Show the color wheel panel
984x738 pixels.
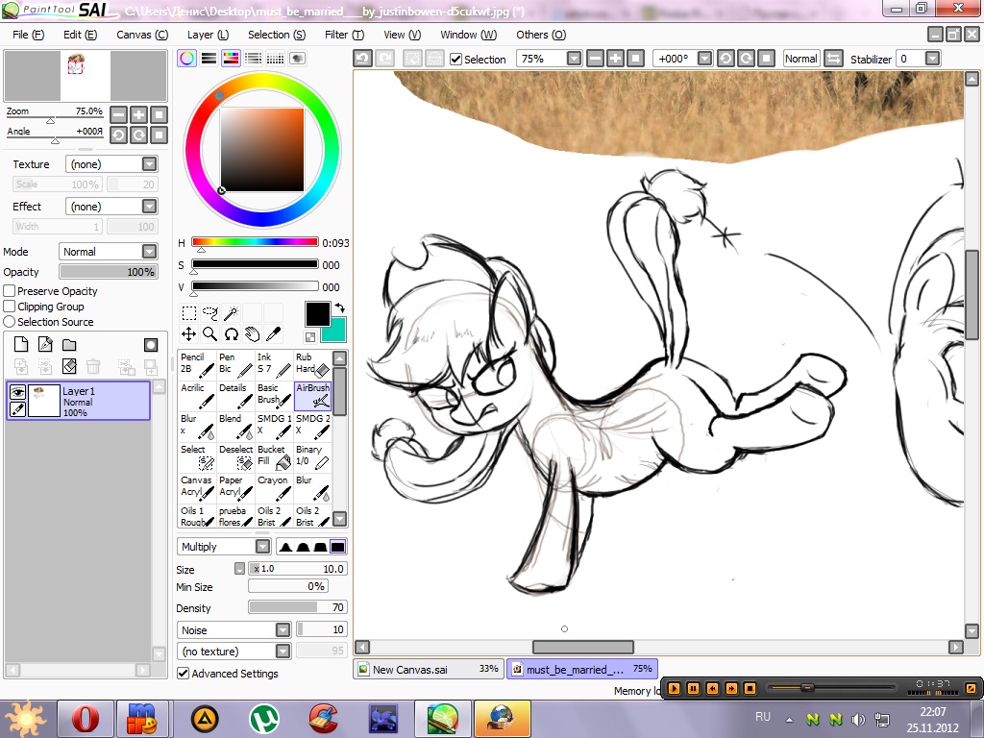(186, 59)
